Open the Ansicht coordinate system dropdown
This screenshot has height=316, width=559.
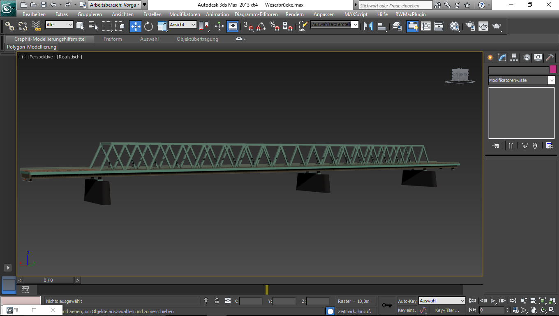(x=183, y=25)
